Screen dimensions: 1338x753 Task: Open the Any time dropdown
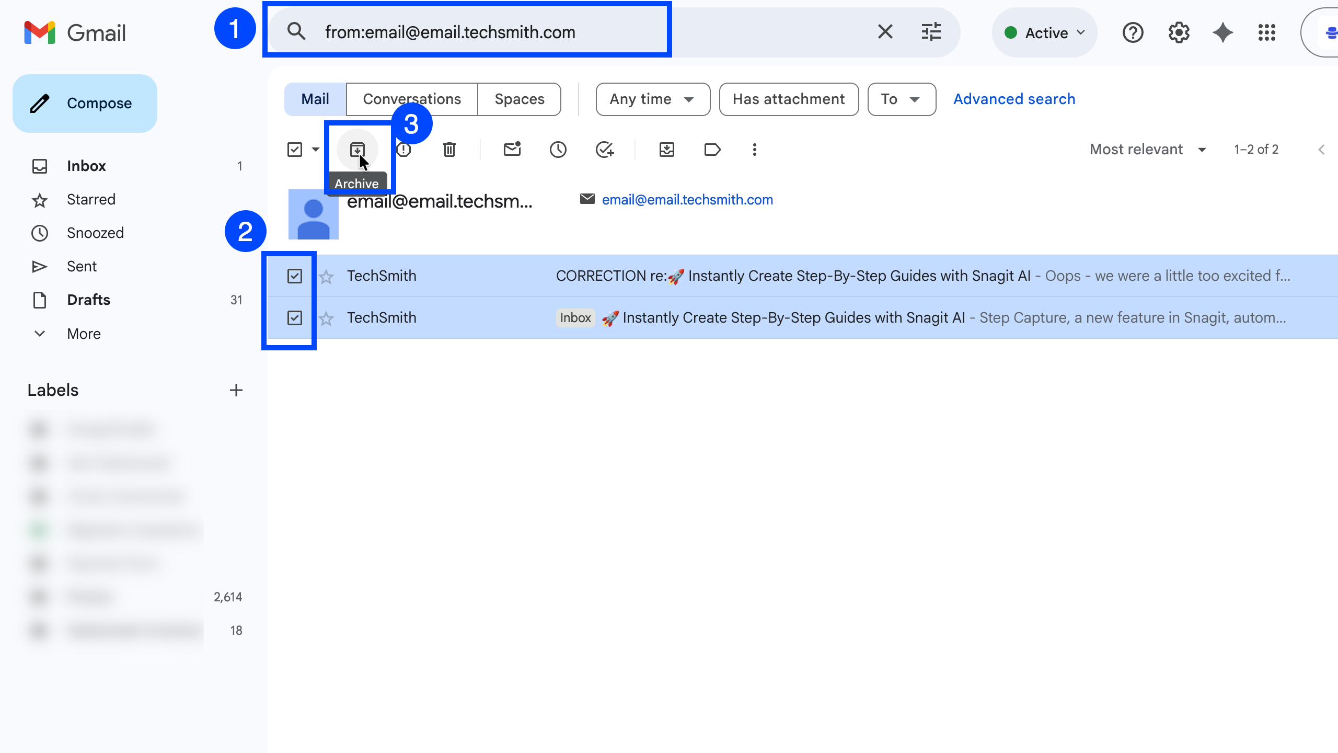pyautogui.click(x=652, y=99)
